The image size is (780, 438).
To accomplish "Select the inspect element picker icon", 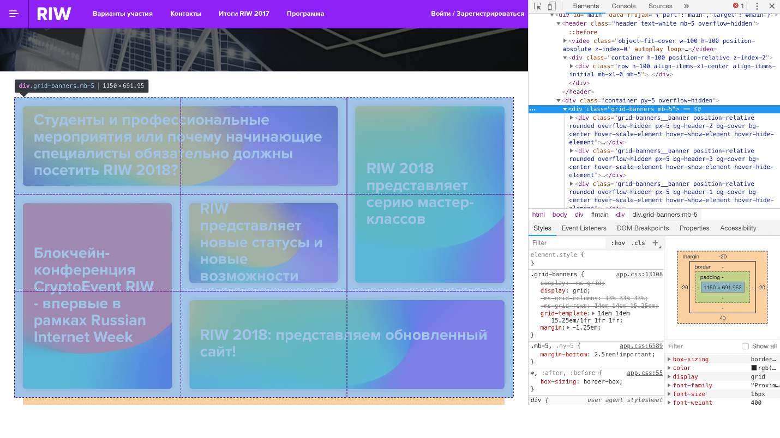I will [537, 6].
